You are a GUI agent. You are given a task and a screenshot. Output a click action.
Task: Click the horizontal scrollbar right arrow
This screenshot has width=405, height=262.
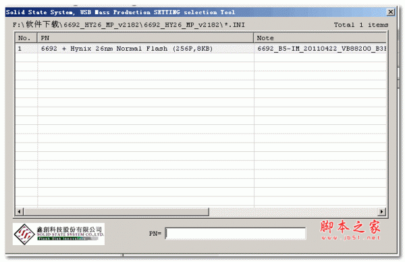(x=382, y=211)
